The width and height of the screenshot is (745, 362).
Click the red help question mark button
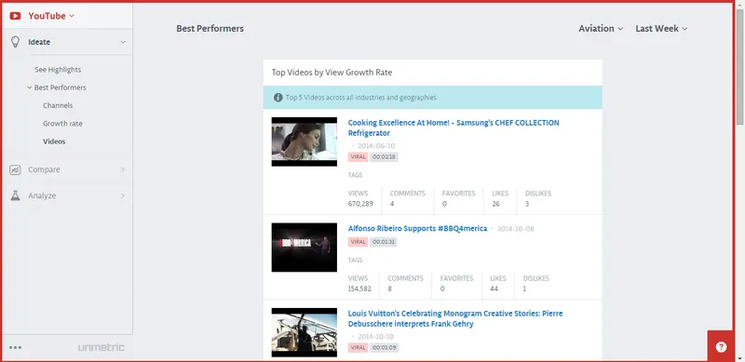[721, 347]
